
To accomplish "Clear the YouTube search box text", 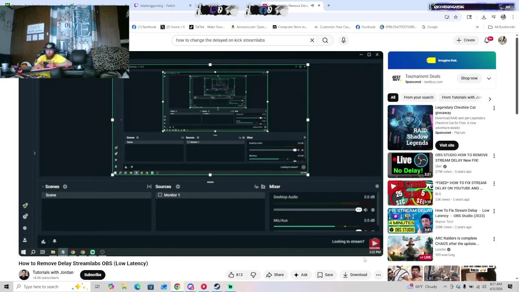I will coord(312,40).
